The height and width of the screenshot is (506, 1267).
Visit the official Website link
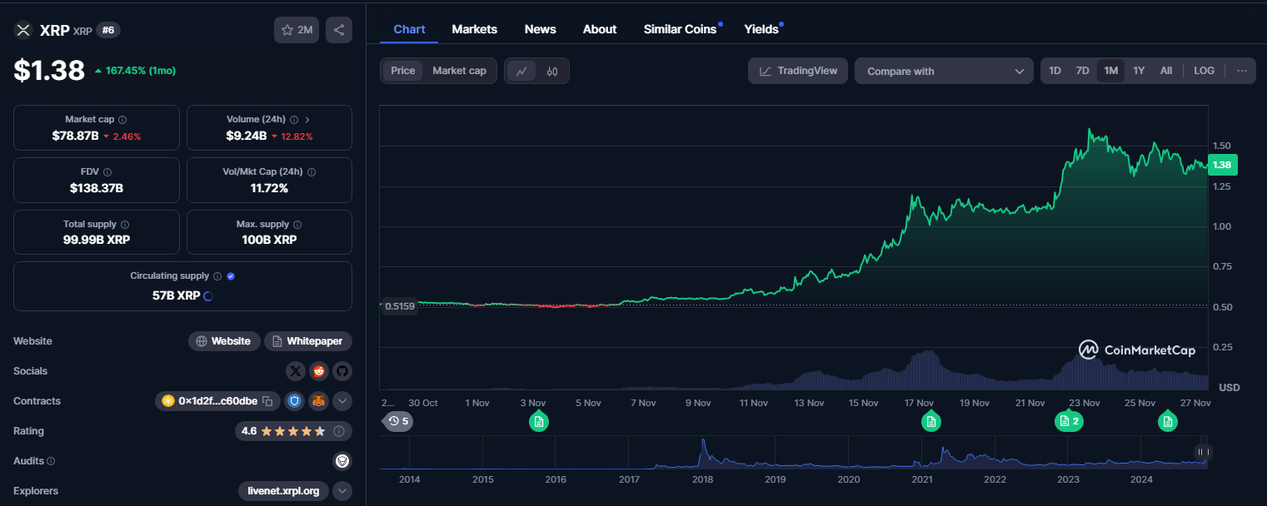pyautogui.click(x=223, y=341)
